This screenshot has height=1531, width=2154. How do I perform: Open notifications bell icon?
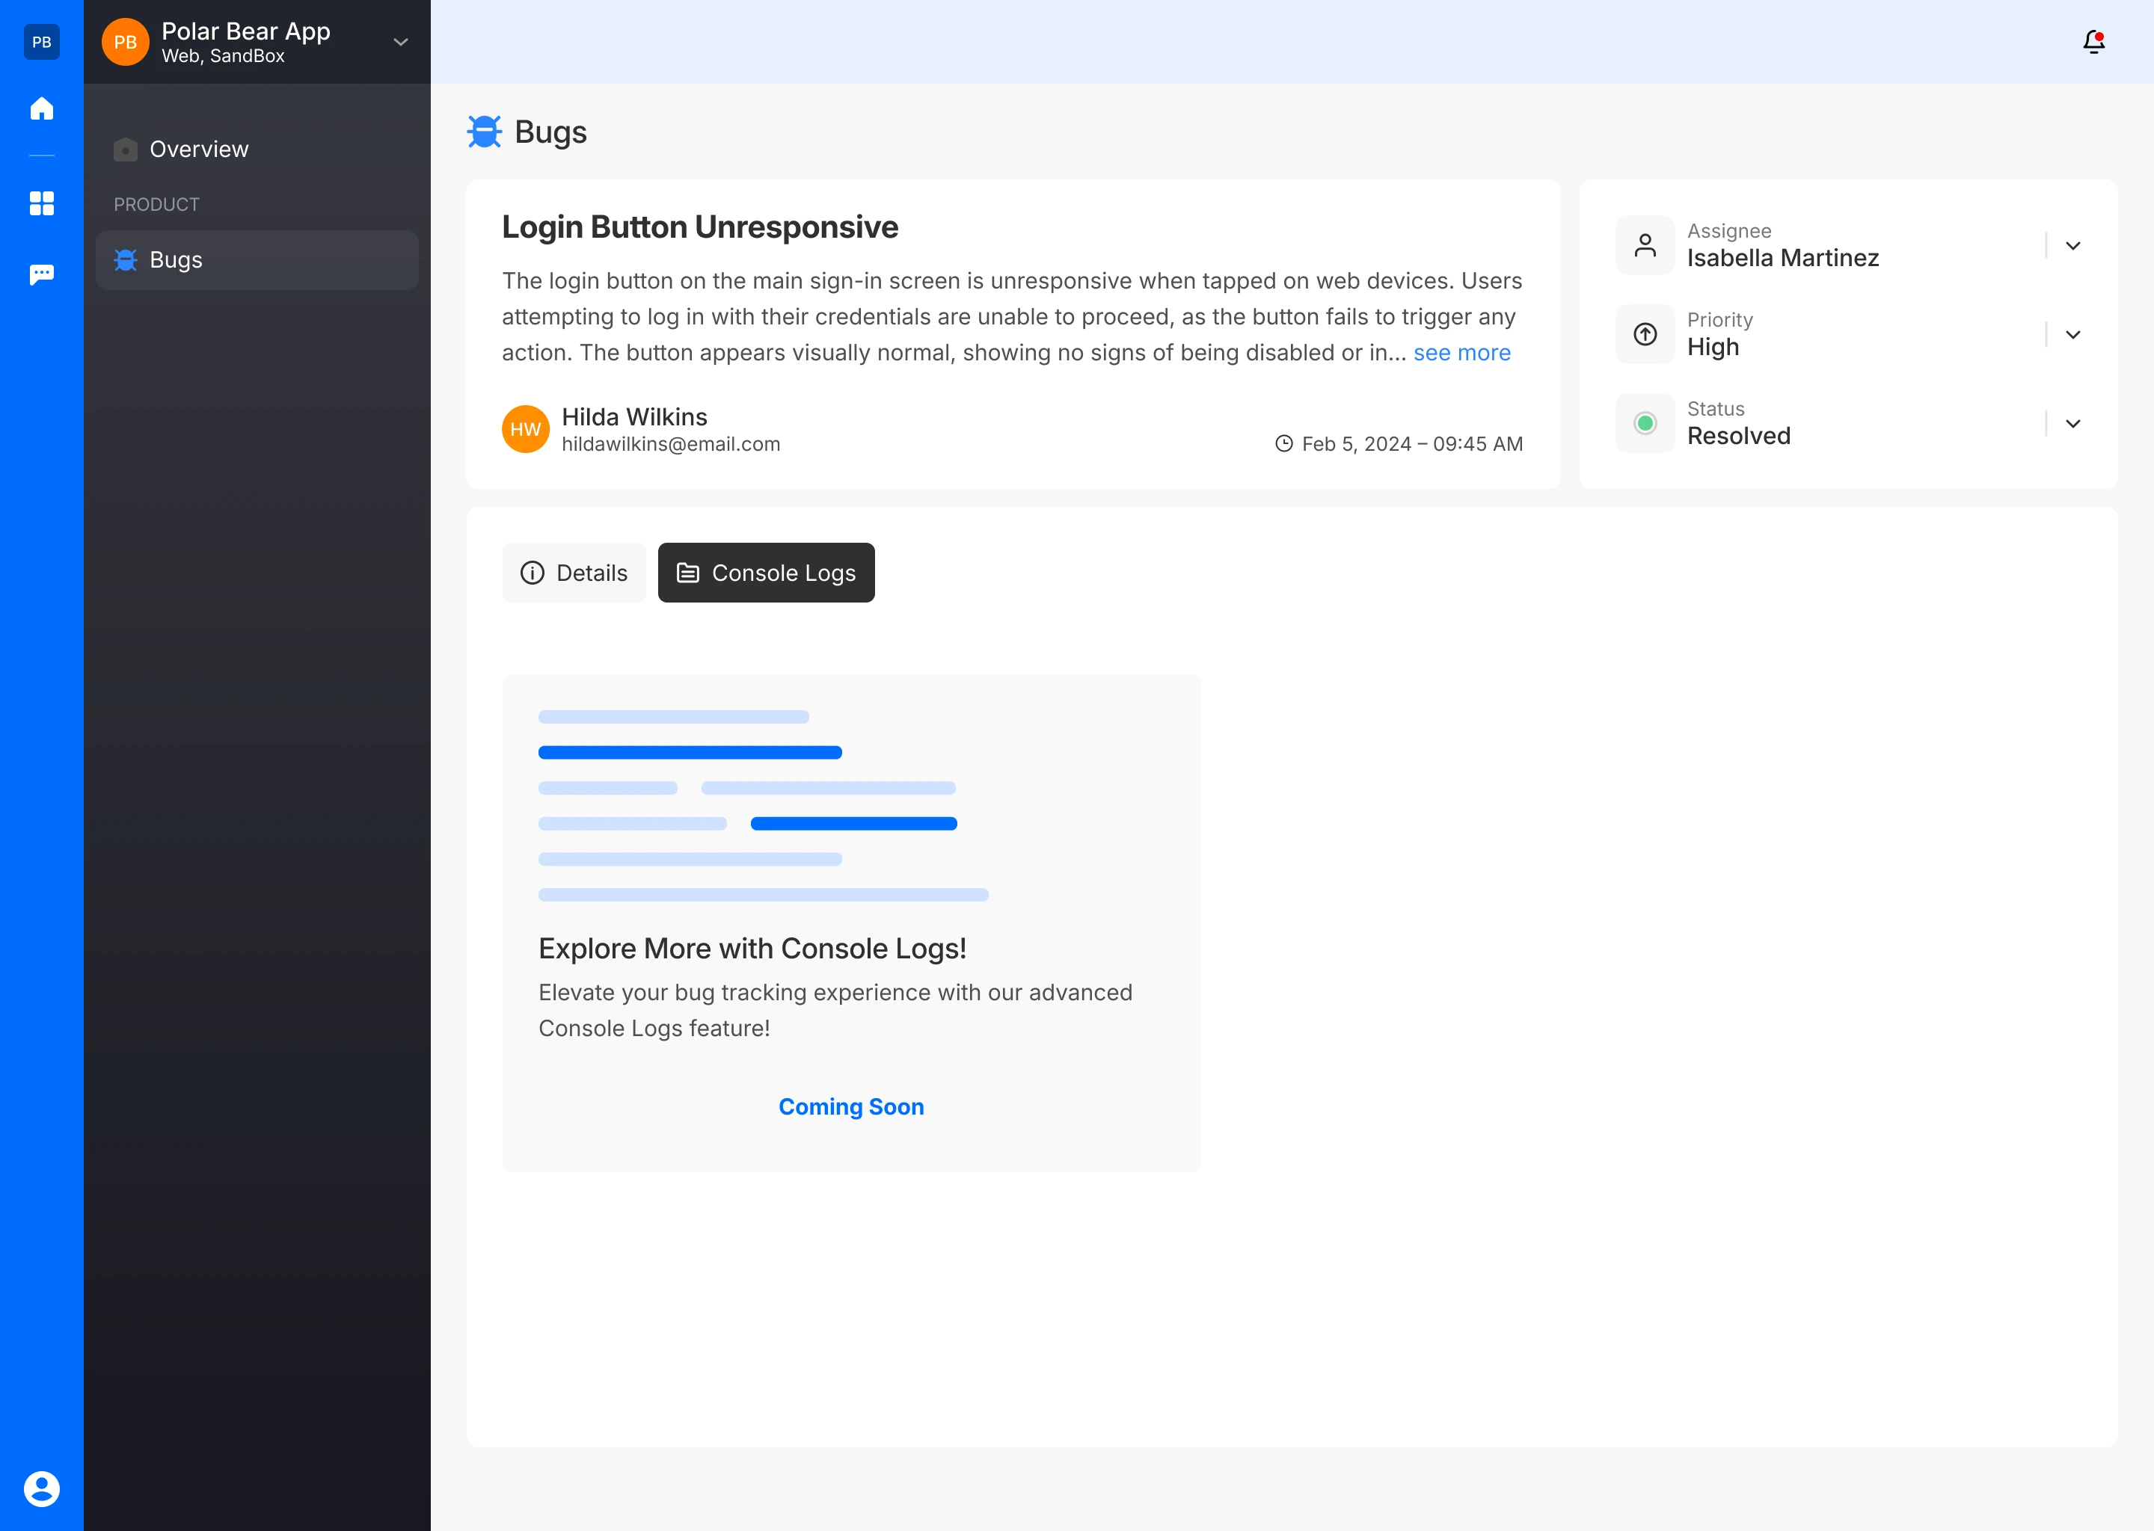point(2093,41)
